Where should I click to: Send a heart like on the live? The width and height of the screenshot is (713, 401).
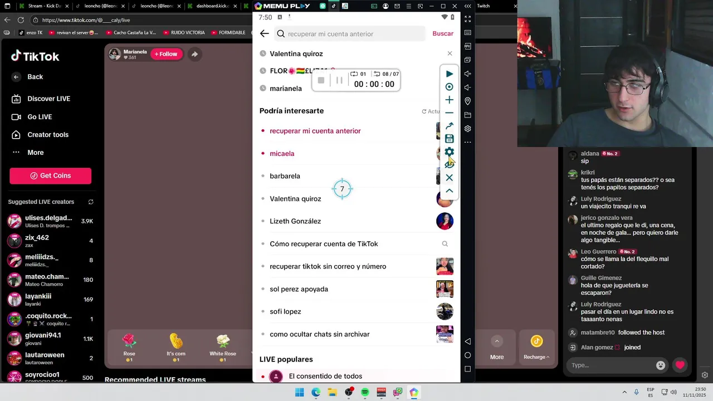[680, 365]
